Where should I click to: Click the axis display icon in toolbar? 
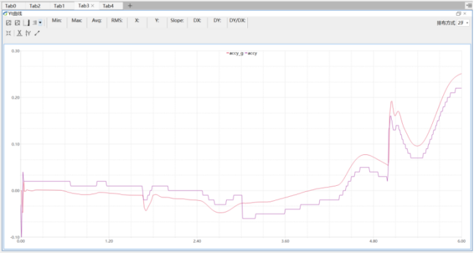[27, 23]
